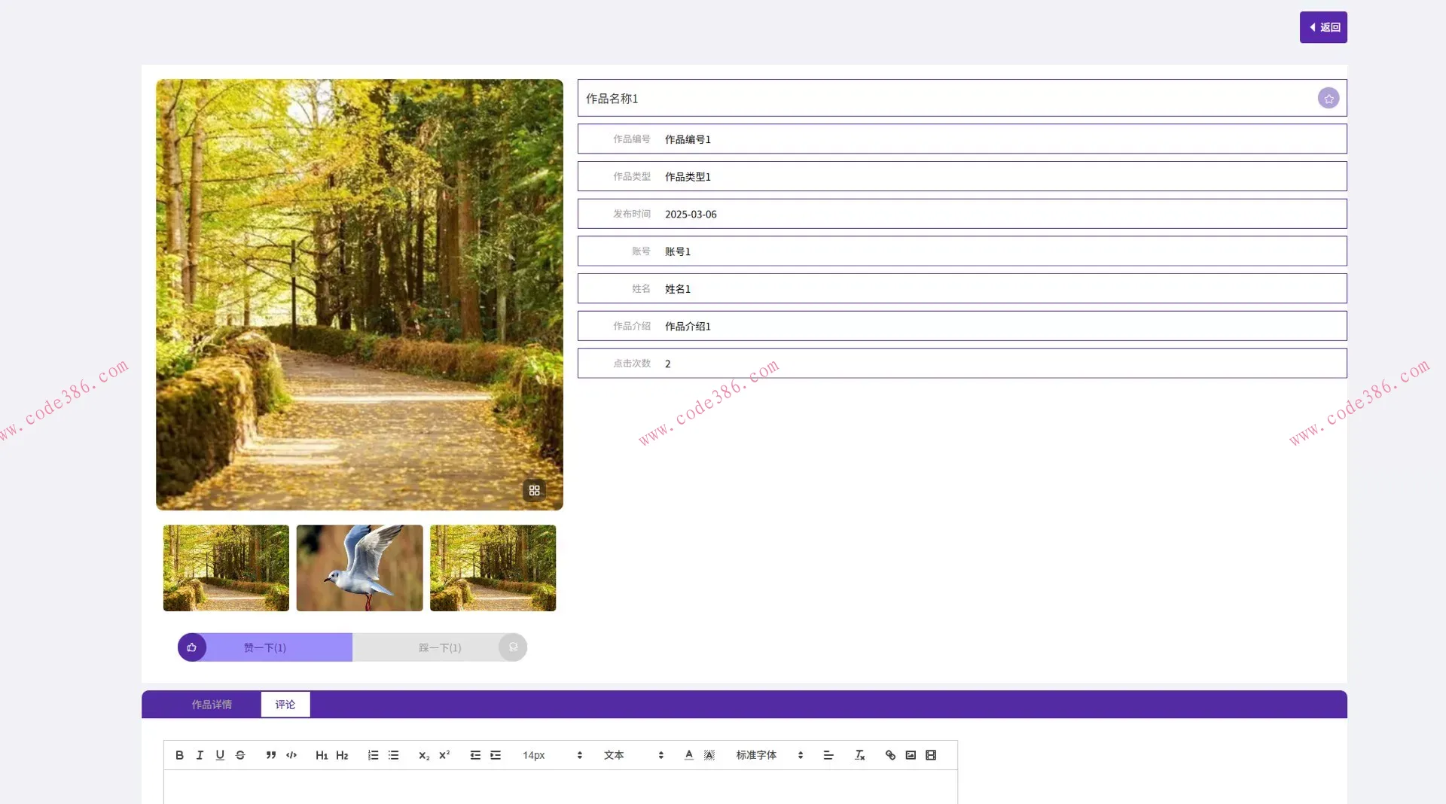The width and height of the screenshot is (1446, 804).
Task: Insert a video into the comment
Action: pyautogui.click(x=931, y=755)
